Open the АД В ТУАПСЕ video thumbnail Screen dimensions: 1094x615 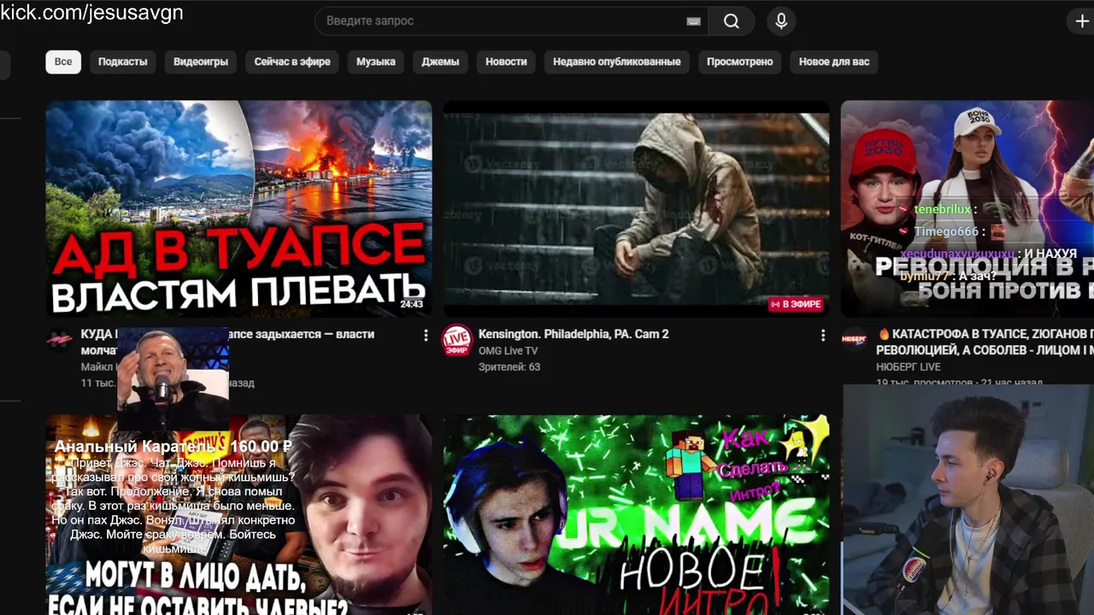tap(238, 209)
